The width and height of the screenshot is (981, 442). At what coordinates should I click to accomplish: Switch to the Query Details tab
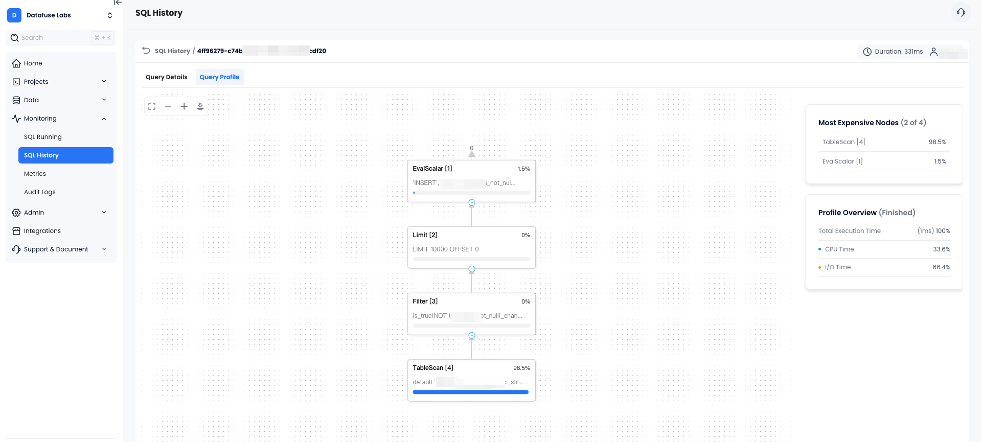(166, 77)
